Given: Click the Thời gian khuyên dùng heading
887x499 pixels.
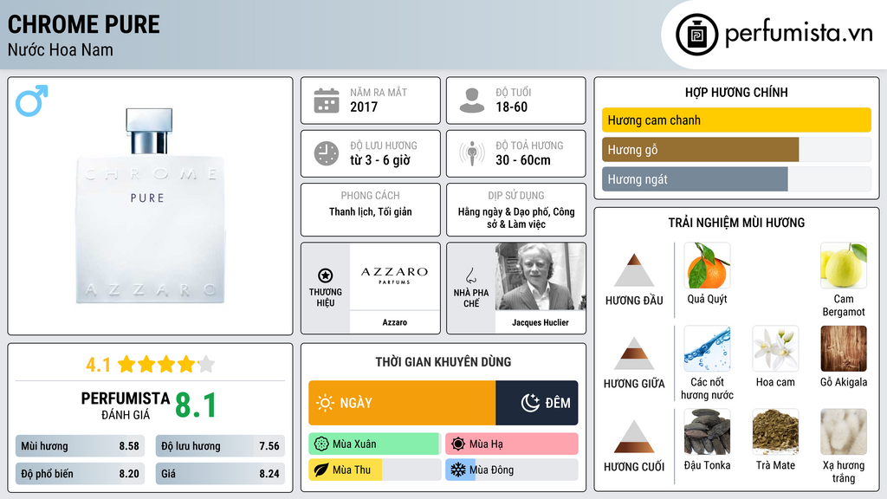Looking at the screenshot, I should point(443,362).
